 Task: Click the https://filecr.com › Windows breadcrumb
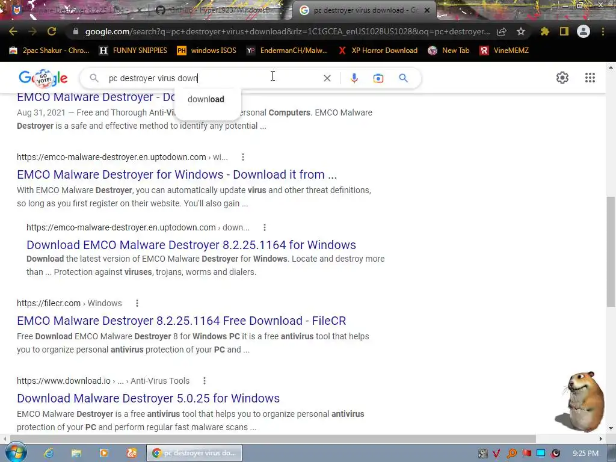[69, 303]
